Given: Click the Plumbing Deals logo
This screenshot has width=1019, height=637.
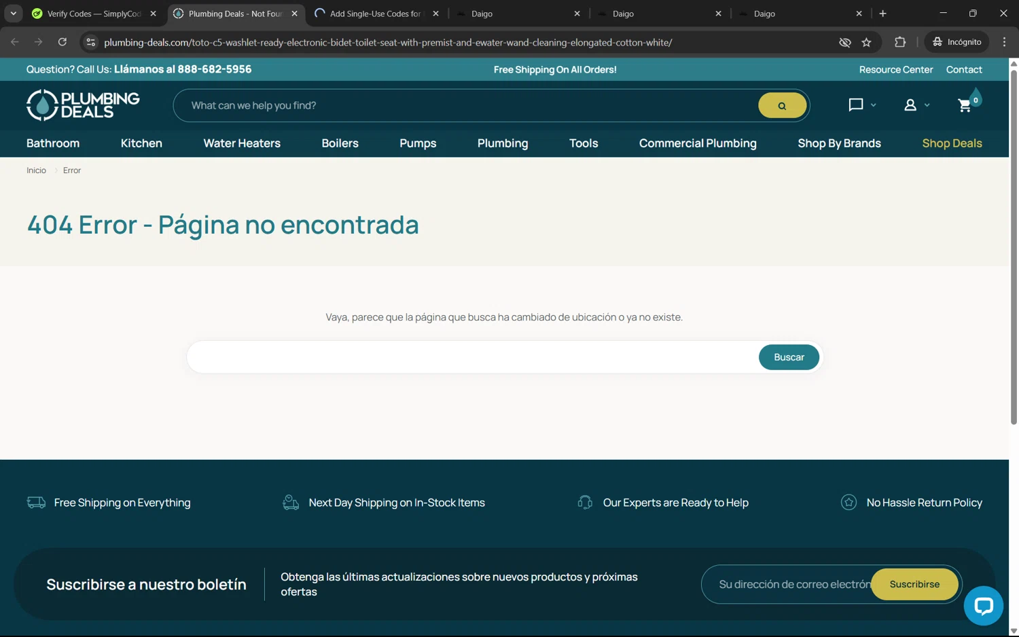Looking at the screenshot, I should pos(83,105).
